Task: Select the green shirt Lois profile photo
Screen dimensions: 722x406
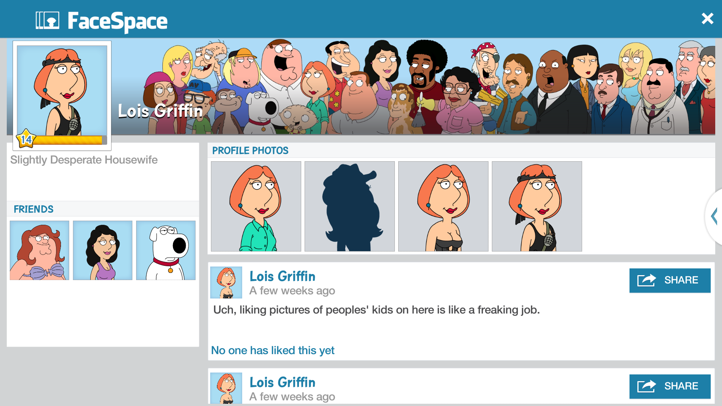Action: pos(256,206)
